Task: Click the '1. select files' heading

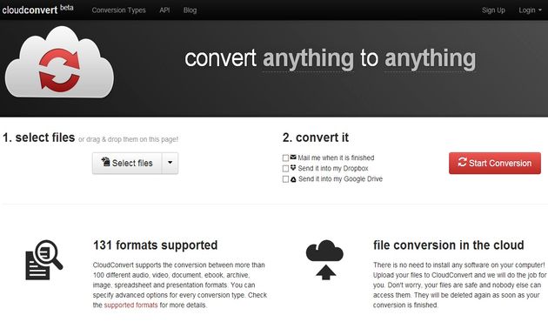Action: point(39,138)
